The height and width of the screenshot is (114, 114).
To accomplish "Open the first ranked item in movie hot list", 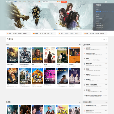I will 95,49.
